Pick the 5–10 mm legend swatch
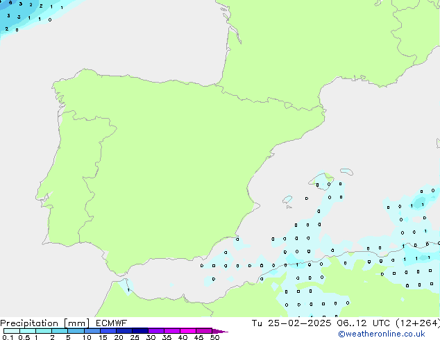 click(x=76, y=331)
